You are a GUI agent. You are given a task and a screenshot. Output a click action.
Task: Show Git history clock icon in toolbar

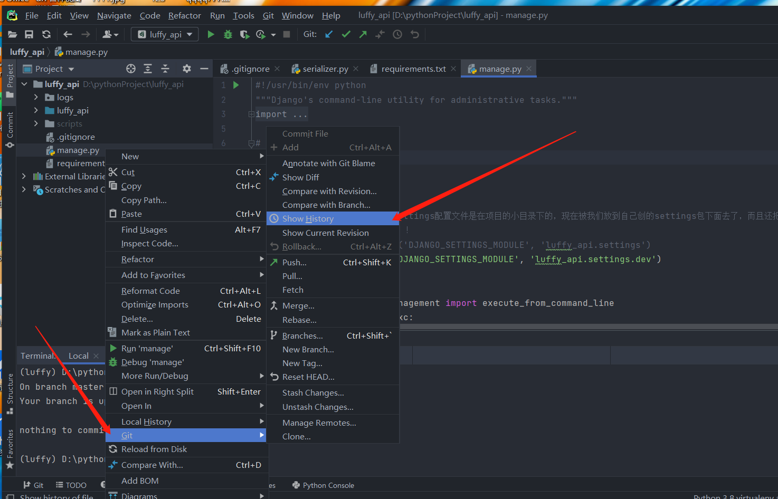pos(397,34)
